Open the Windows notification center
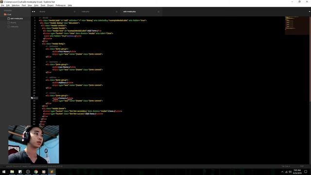 (x=306, y=172)
